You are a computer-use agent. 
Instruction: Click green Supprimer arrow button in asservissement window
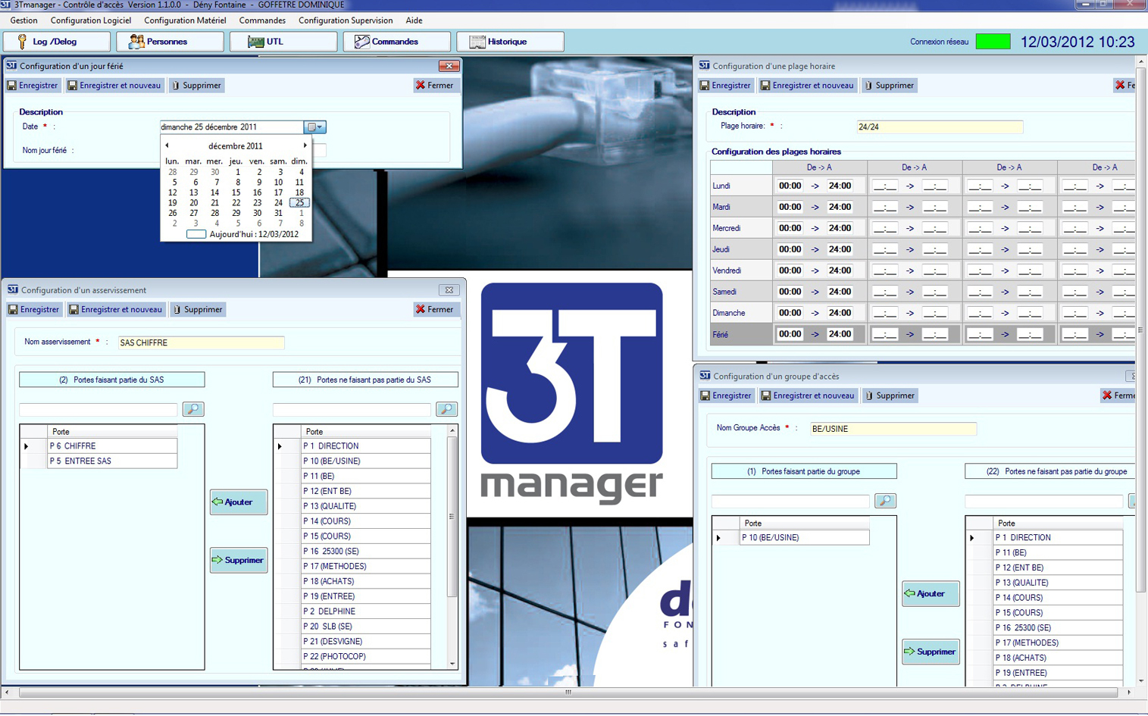coord(239,560)
